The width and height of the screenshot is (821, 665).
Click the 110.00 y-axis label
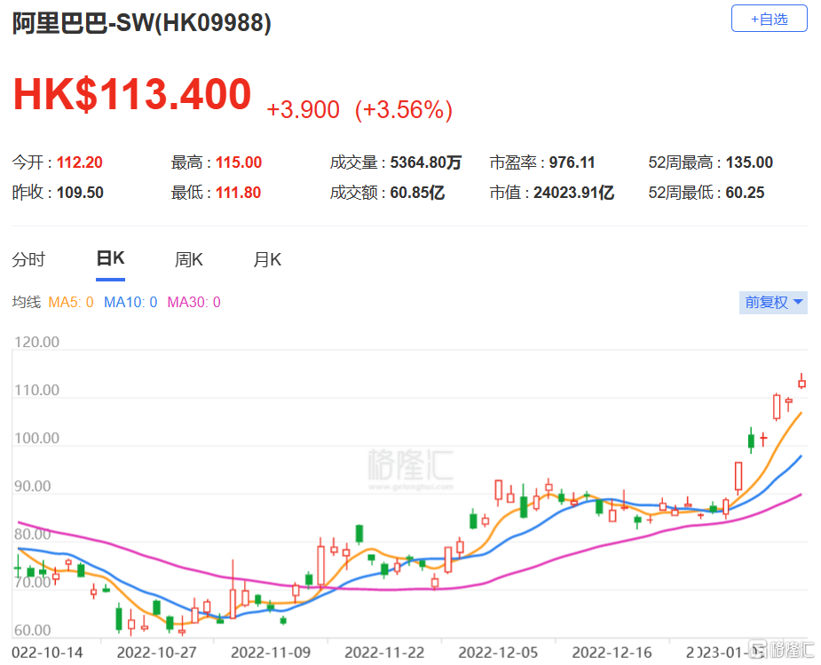tap(36, 390)
